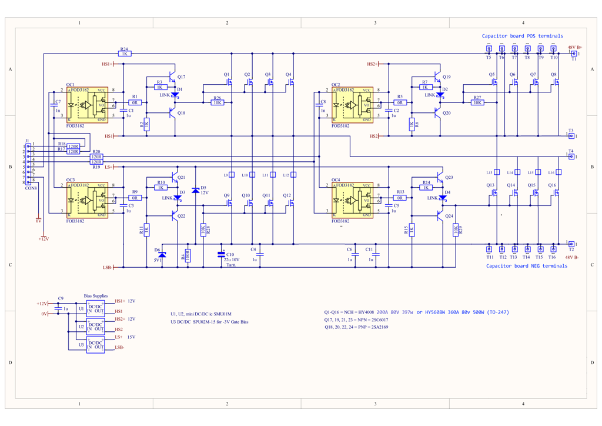Select the C10 22u tantalum capacitor
Viewport: 602px width, 426px height.
[x=222, y=254]
